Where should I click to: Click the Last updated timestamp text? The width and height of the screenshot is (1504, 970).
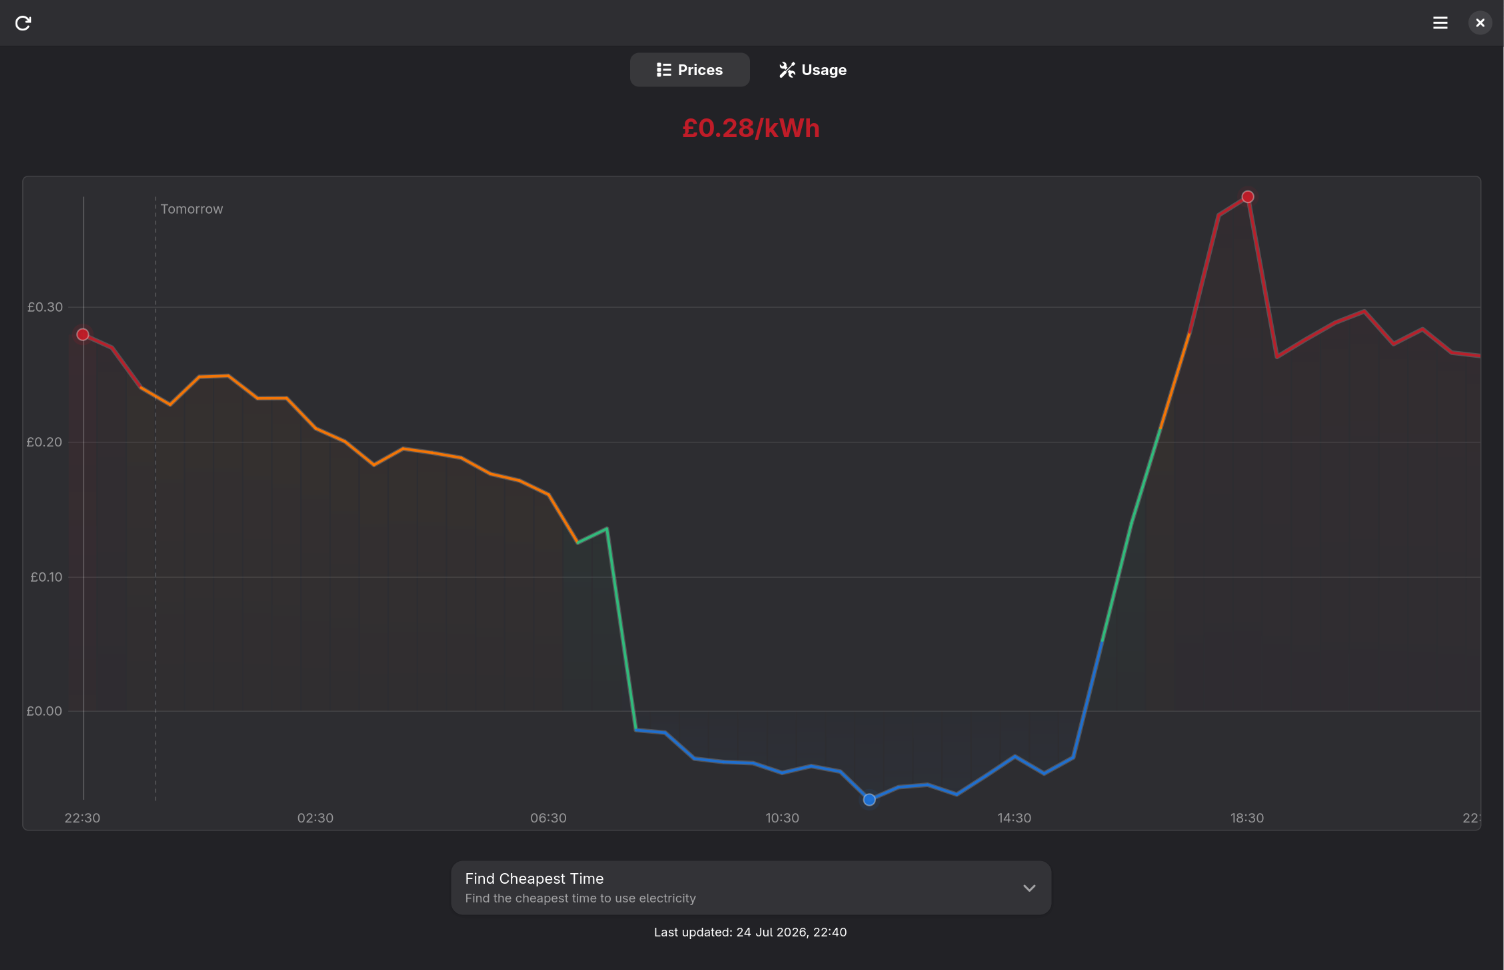[x=750, y=932]
